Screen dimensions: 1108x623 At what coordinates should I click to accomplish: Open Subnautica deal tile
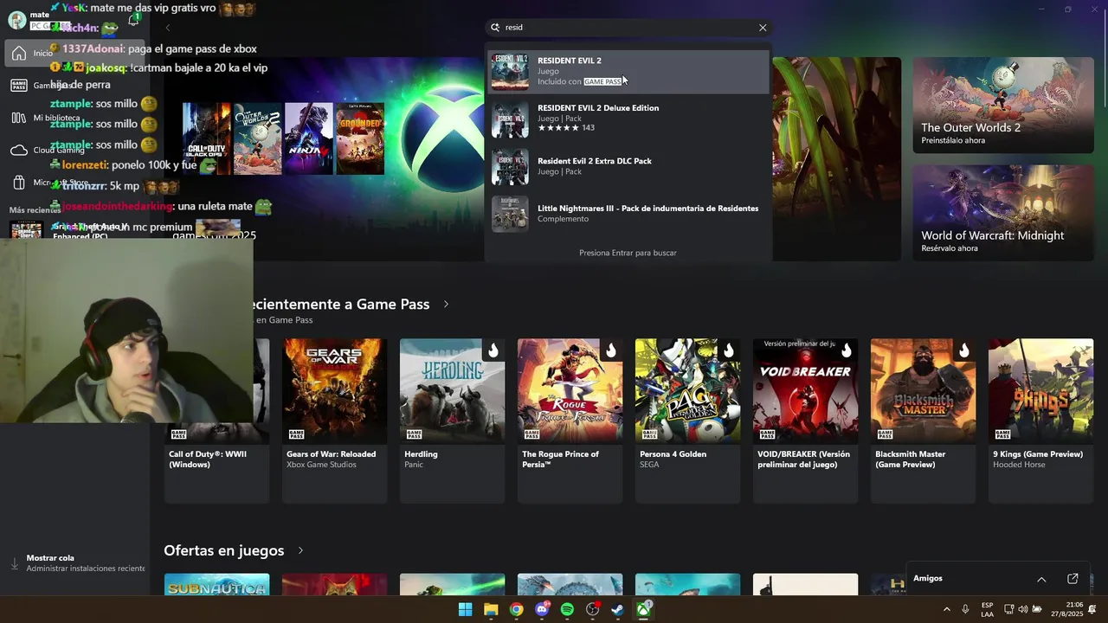pyautogui.click(x=216, y=584)
